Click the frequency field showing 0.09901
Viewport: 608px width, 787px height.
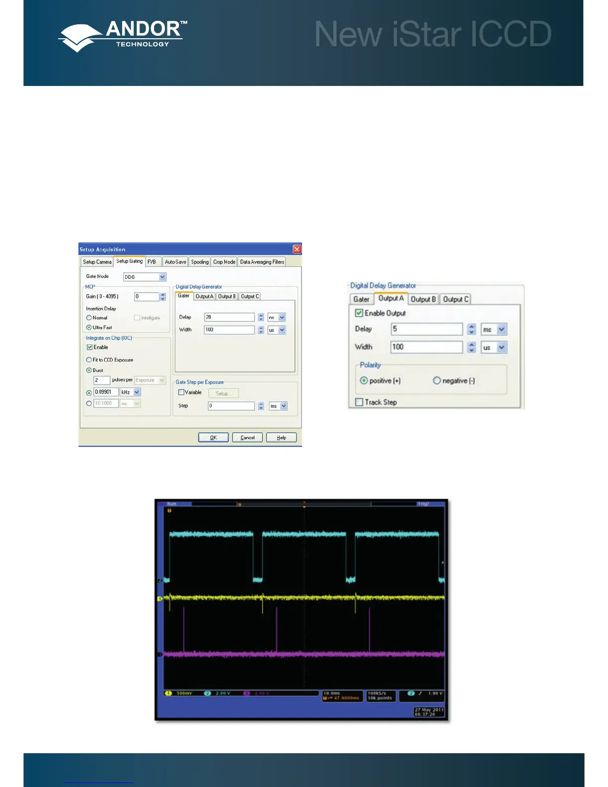pyautogui.click(x=106, y=392)
